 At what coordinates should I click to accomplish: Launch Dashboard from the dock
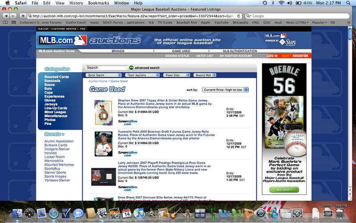click(x=29, y=214)
